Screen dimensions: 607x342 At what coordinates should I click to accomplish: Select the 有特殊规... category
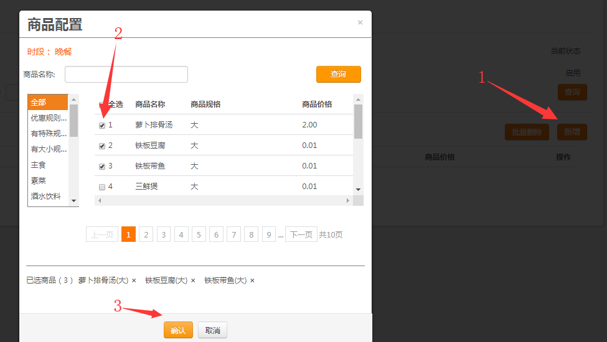(48, 134)
